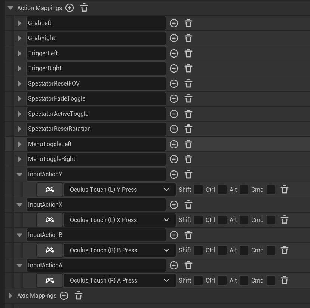Viewport: 310px width, 308px height.
Task: Collapse the Action Mappings section
Action: coord(10,8)
